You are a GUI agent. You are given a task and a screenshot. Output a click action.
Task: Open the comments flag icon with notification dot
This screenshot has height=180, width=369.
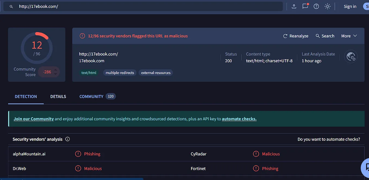coord(305,6)
